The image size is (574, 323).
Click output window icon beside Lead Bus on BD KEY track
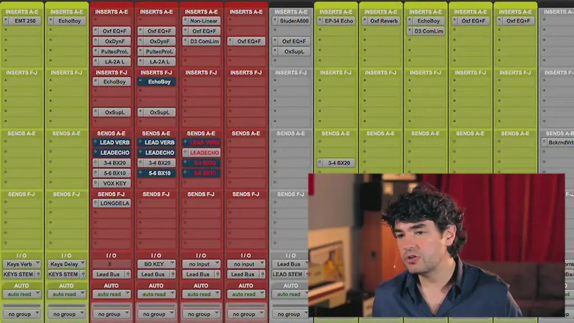tap(173, 274)
